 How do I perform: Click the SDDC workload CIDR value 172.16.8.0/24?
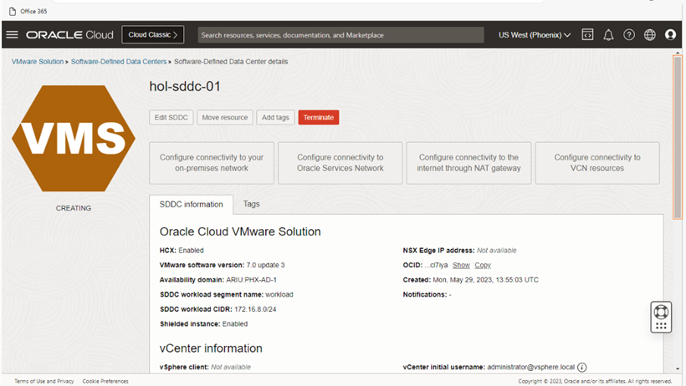coord(255,309)
